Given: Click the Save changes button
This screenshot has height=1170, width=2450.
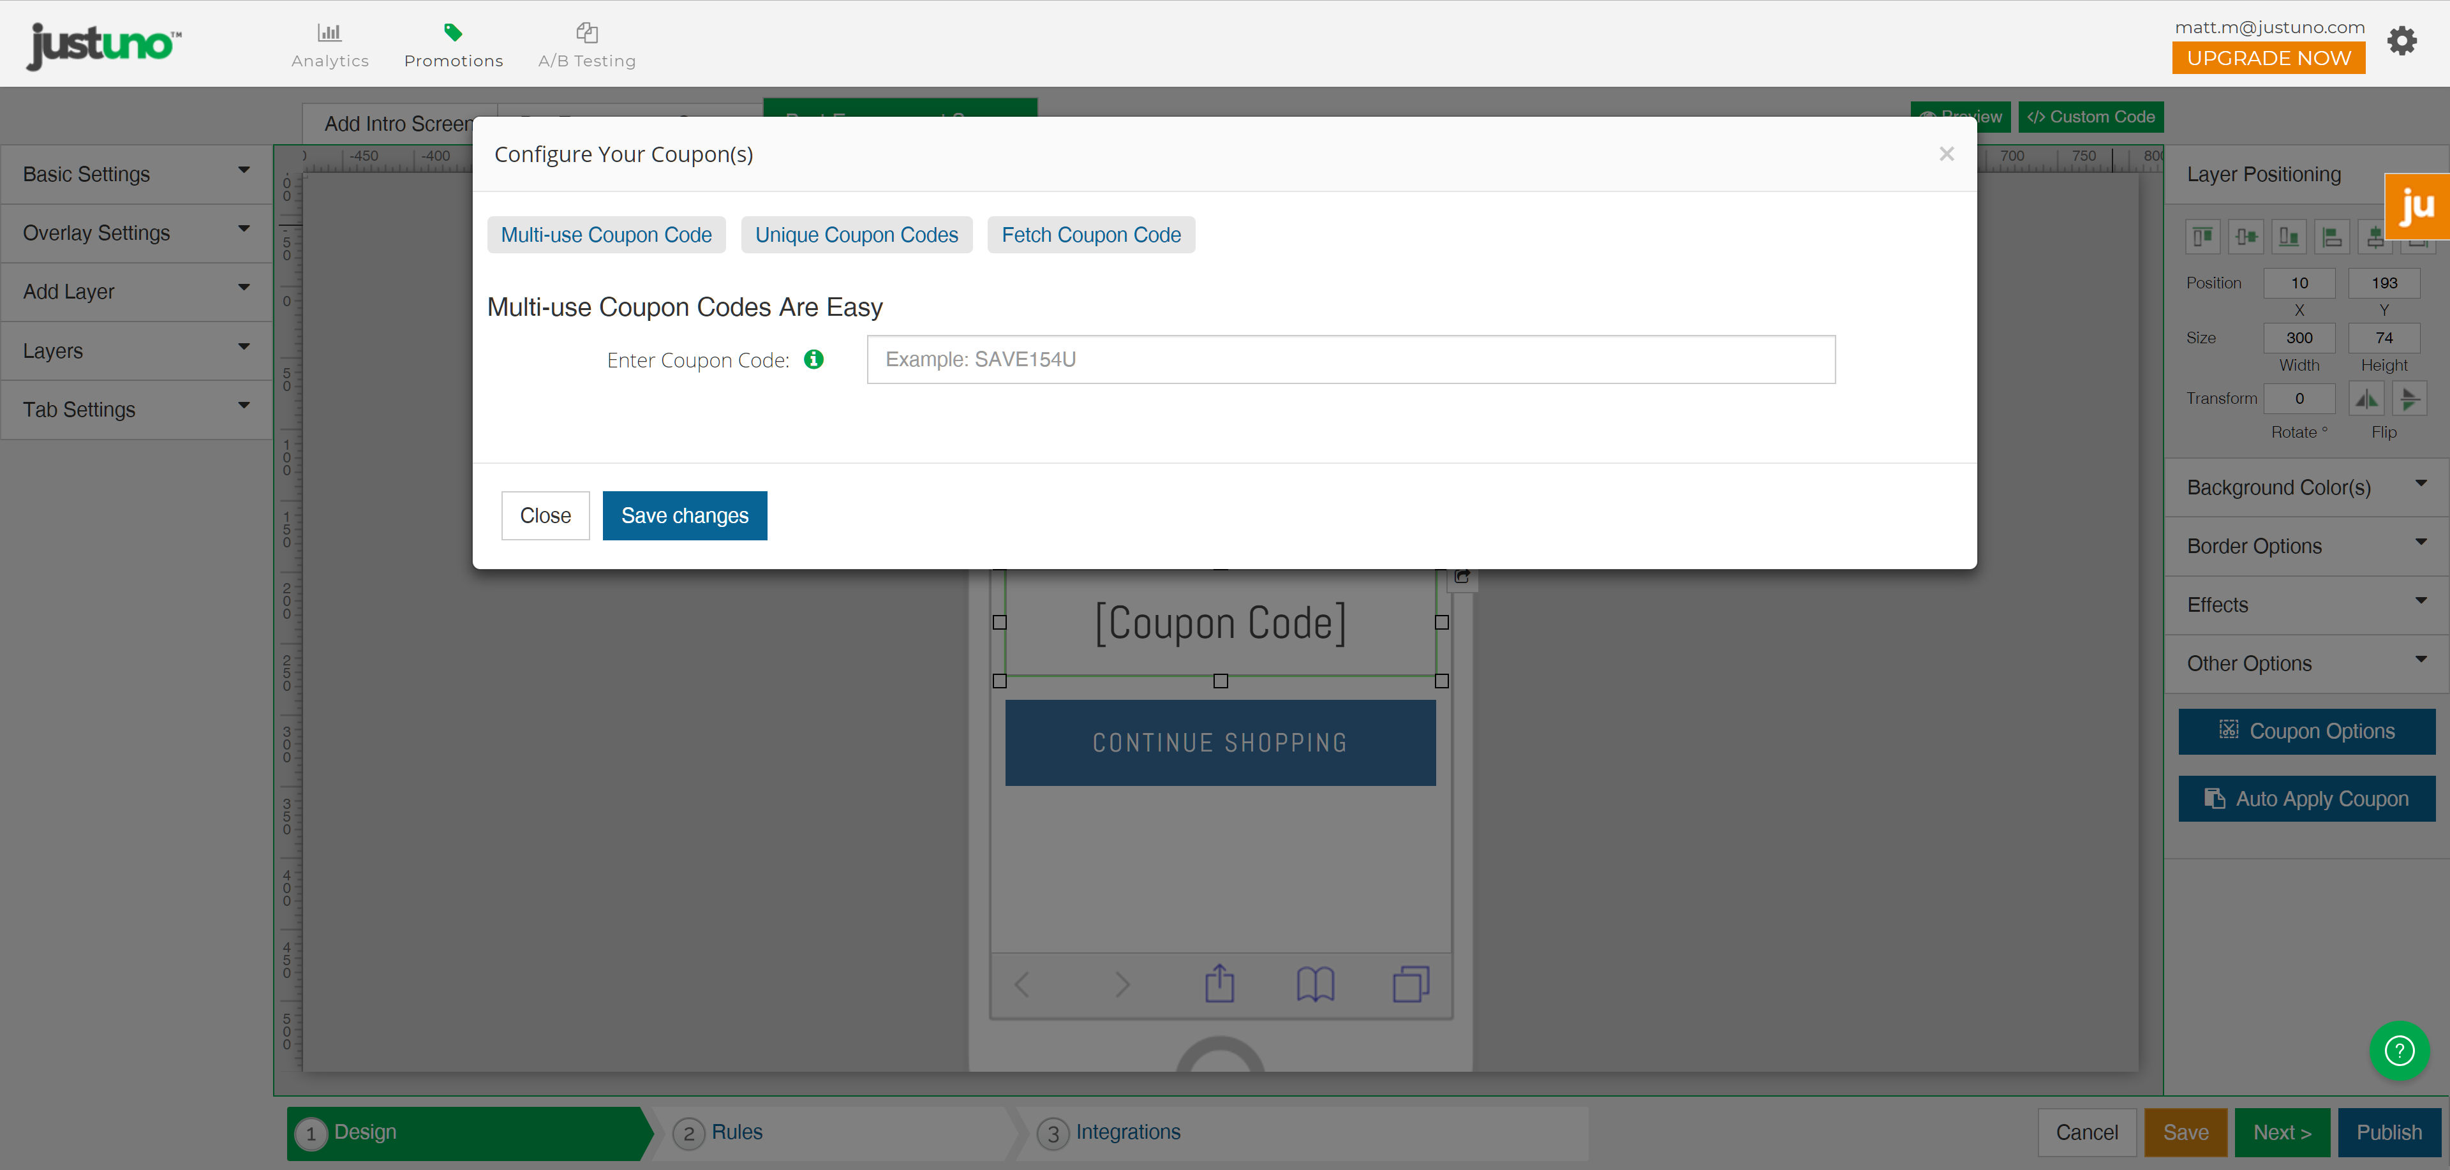Looking at the screenshot, I should pos(684,515).
